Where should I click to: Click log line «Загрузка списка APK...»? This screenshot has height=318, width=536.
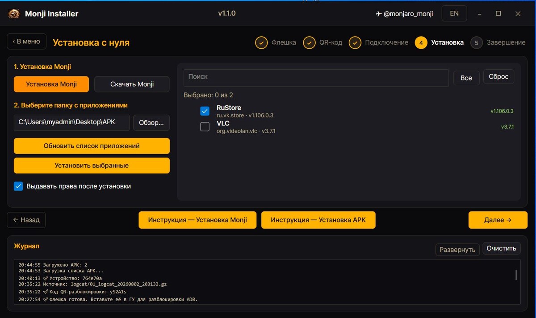61,271
